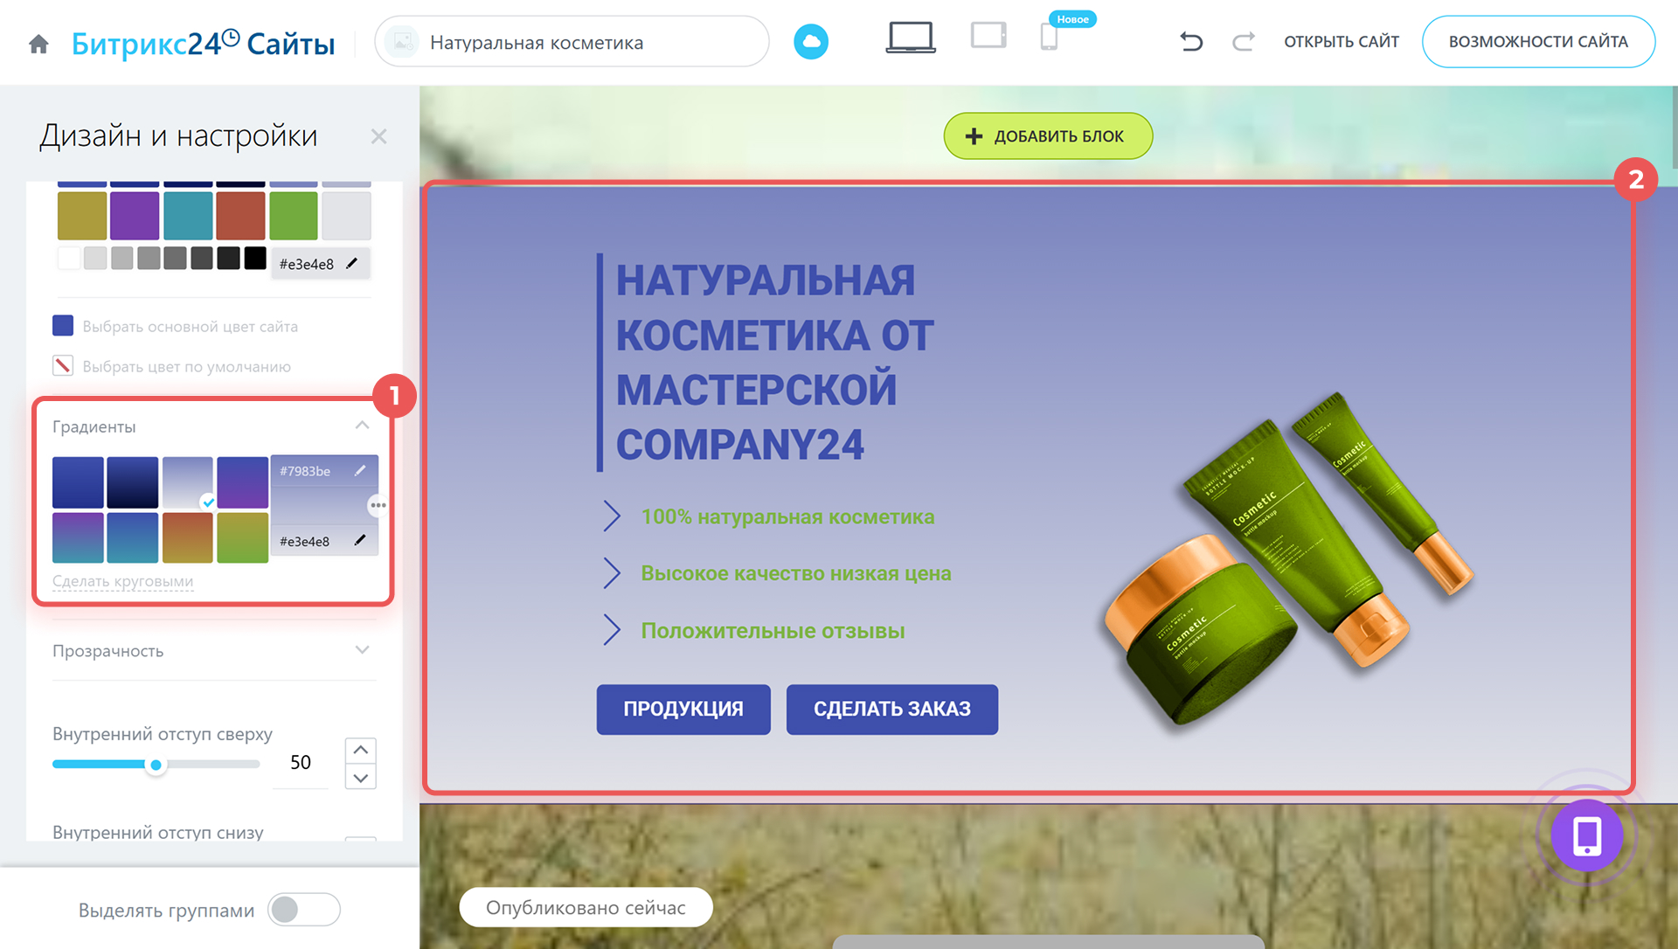Screen dimensions: 1678x949
Task: Click the cloud publish icon
Action: [x=811, y=42]
